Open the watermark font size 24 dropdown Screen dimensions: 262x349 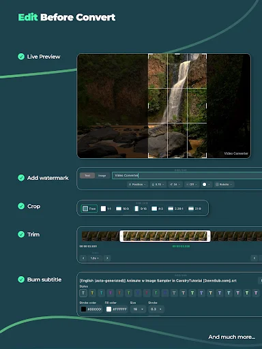pyautogui.click(x=175, y=185)
